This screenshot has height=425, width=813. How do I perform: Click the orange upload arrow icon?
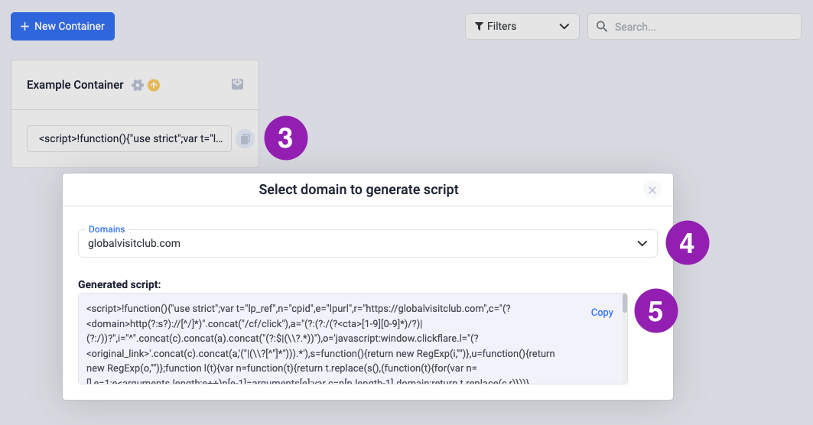(154, 85)
